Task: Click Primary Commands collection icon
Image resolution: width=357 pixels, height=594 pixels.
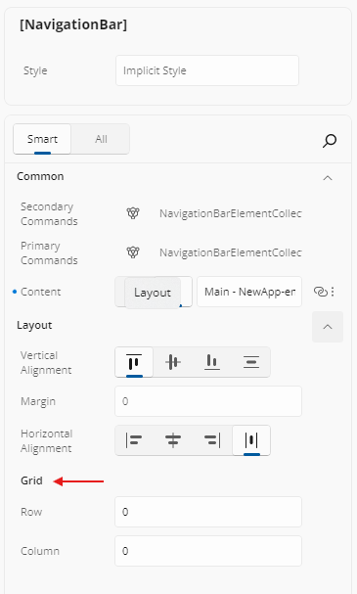Action: (x=133, y=252)
